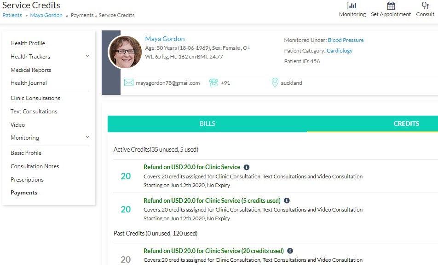Image resolution: width=438 pixels, height=265 pixels.
Task: Open Clinic Consultations in sidebar
Action: [35, 98]
